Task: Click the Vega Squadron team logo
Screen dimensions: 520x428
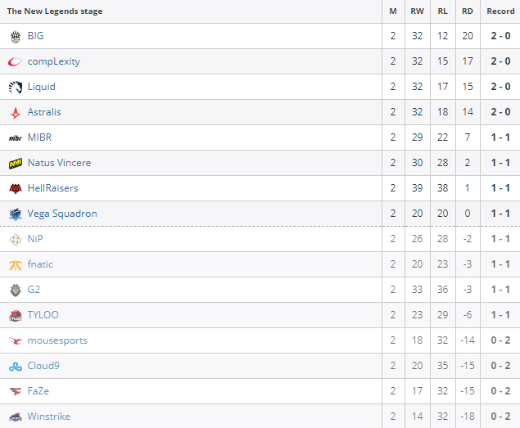Action: 16,214
